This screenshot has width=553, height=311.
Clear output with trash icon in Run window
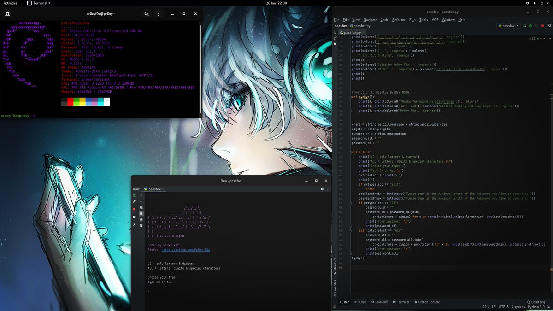pos(141,225)
